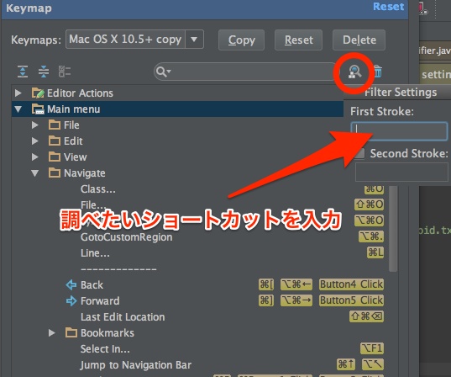Screen dimensions: 451x377
Task: Click the File folder icon
Action: pyautogui.click(x=55, y=125)
